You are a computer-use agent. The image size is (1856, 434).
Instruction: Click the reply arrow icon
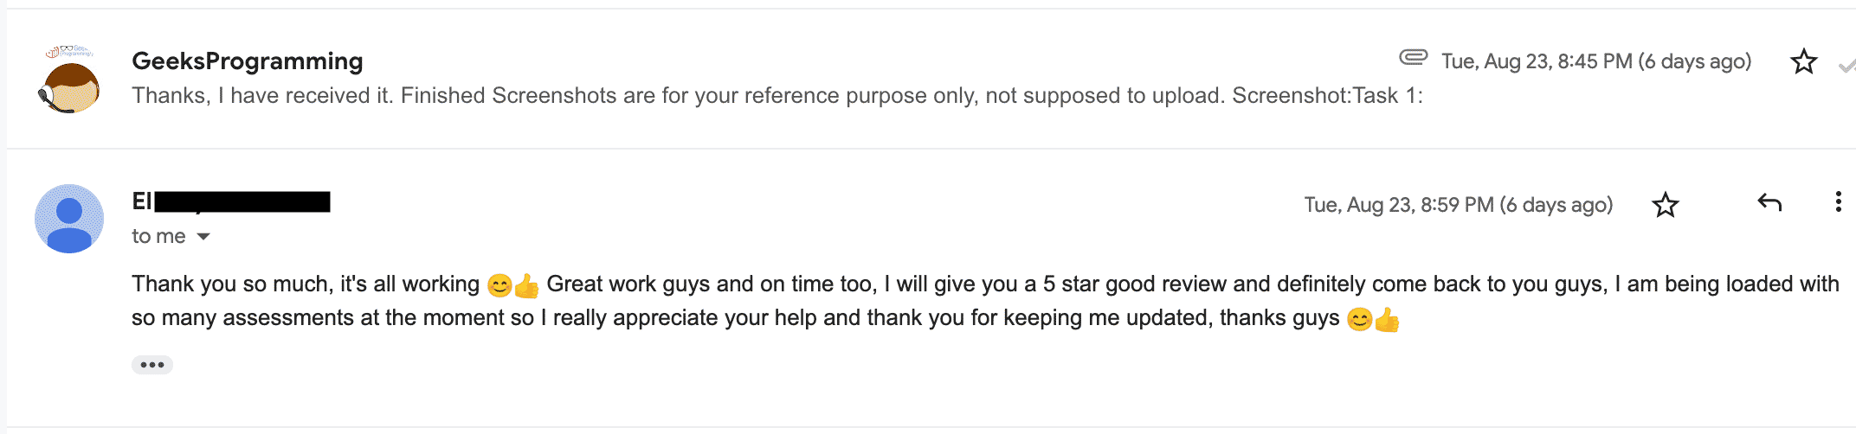point(1769,203)
